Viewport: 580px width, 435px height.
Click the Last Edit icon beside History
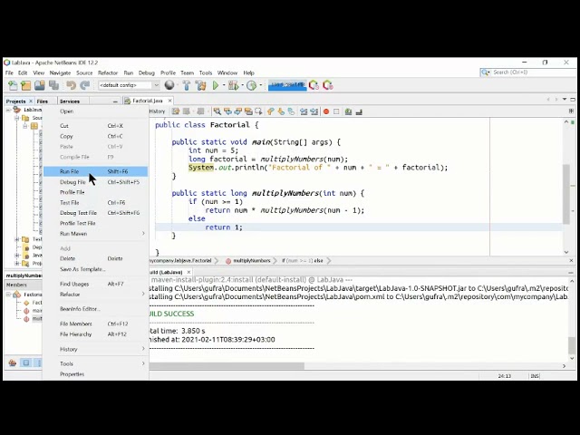click(x=175, y=111)
